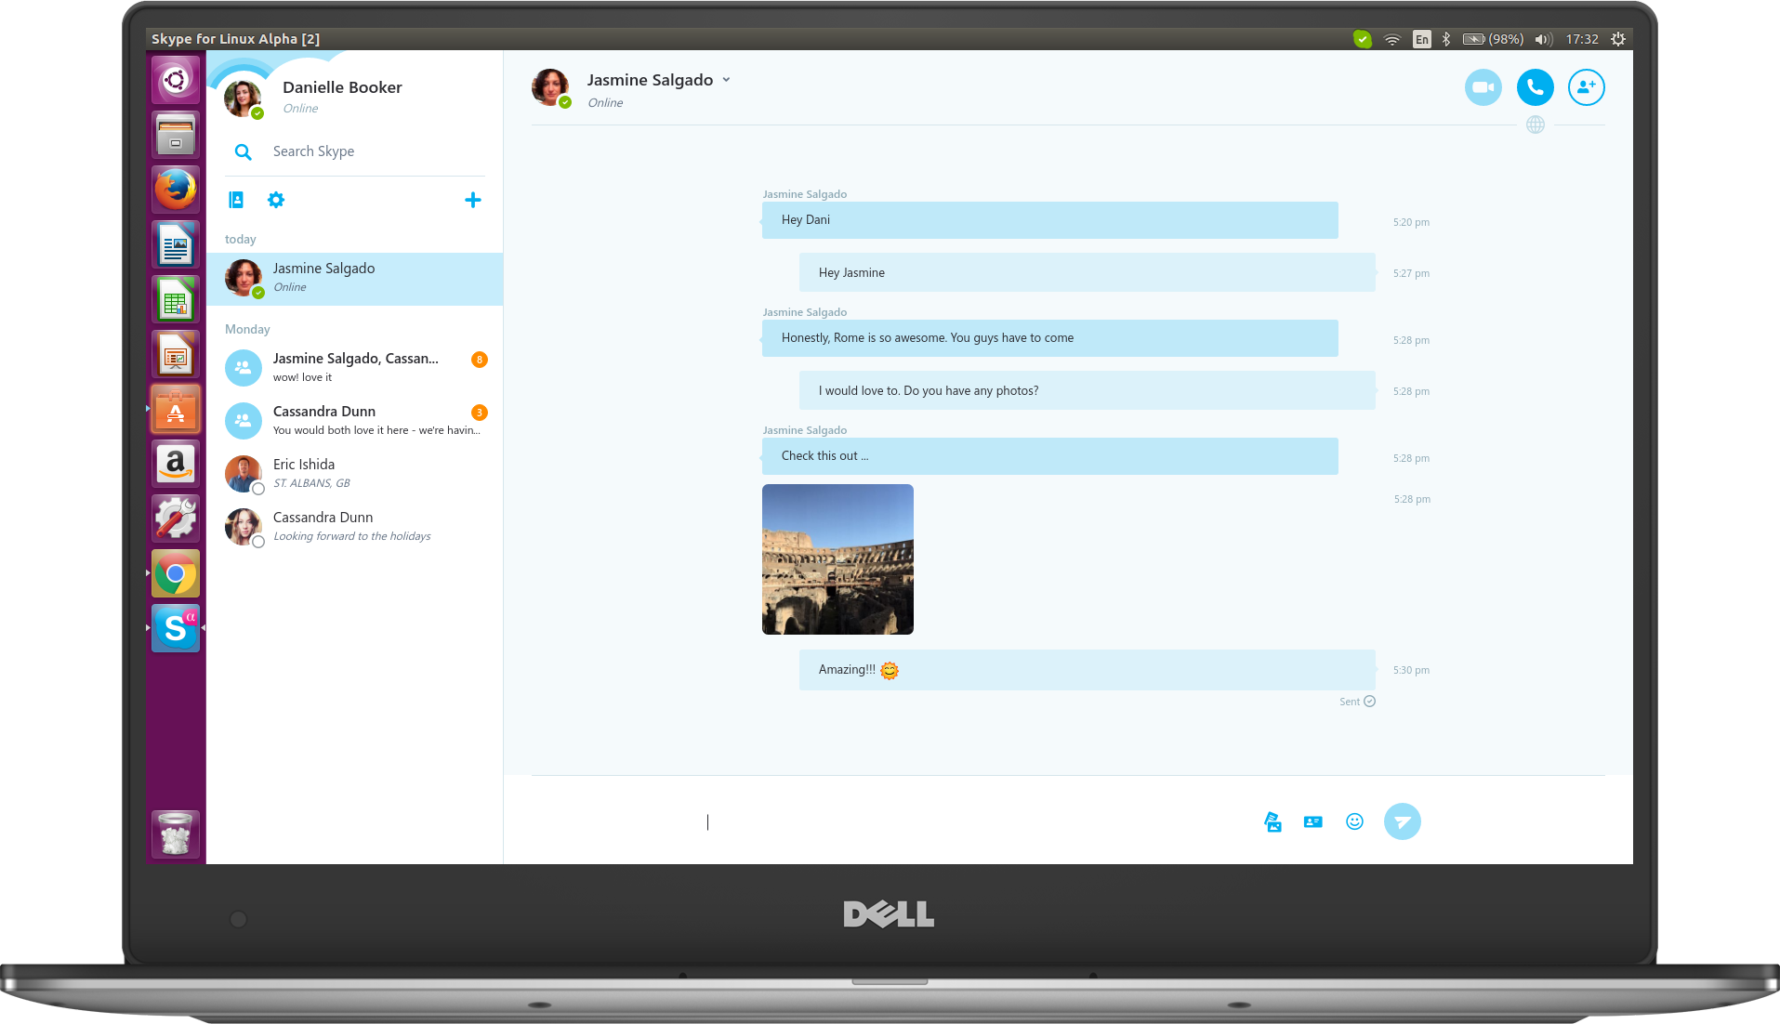Viewport: 1780px width, 1024px height.
Task: Open LibreOffice Calc in launcher
Action: click(176, 300)
